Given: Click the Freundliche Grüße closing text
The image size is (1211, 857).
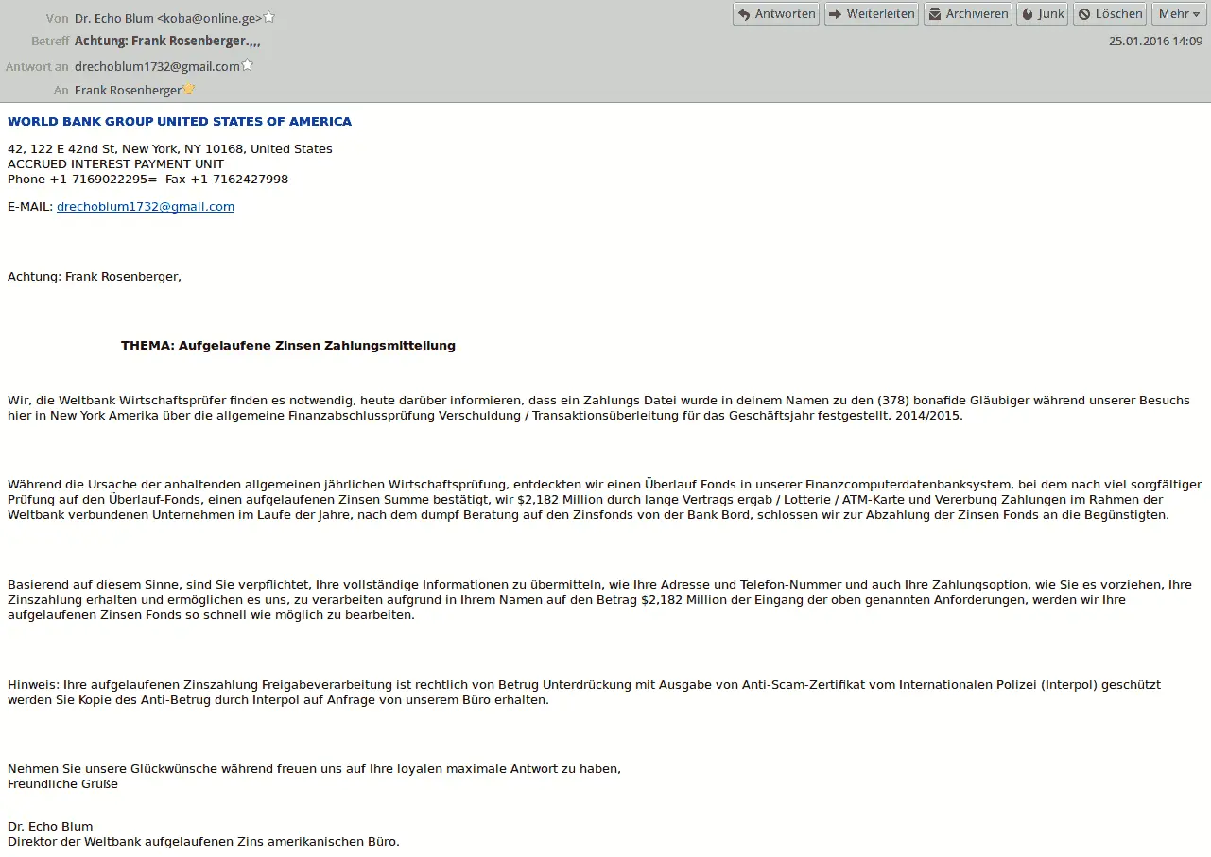Looking at the screenshot, I should click(x=62, y=784).
